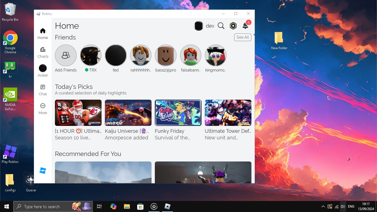Open the Funky Friday game thumbnail
This screenshot has width=377, height=212.
coord(178,113)
